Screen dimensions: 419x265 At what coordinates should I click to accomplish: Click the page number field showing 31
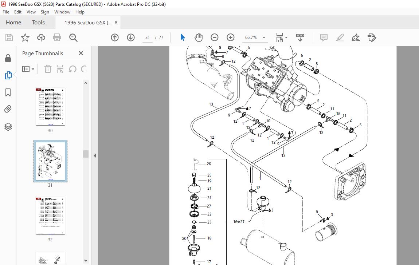(x=148, y=37)
